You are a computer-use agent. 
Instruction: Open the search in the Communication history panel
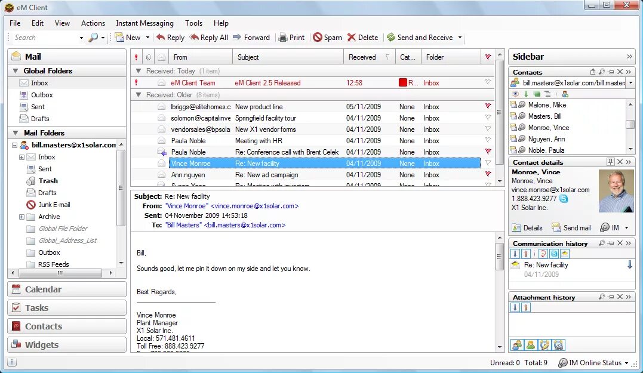602,243
